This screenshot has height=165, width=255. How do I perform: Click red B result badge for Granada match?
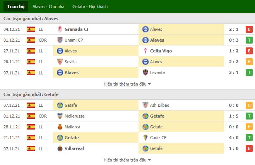(249, 29)
